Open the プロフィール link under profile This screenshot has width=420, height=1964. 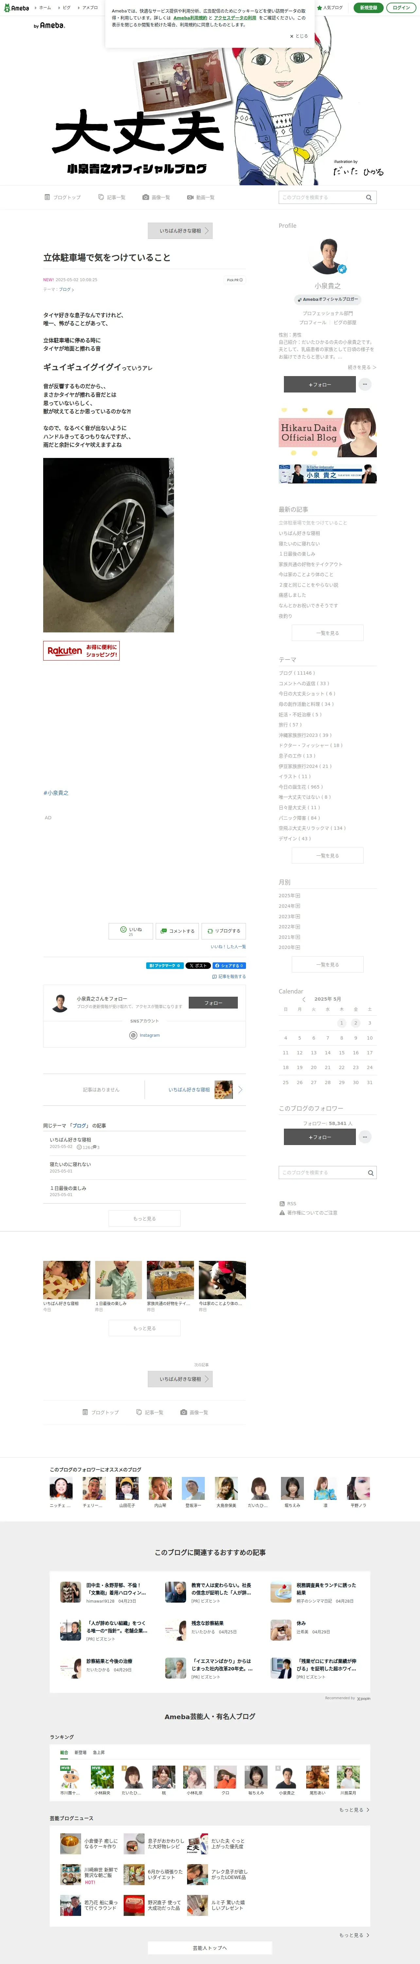(x=312, y=322)
